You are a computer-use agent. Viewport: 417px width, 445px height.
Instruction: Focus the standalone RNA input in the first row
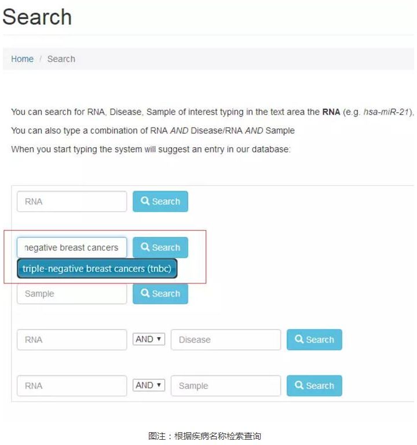72,202
